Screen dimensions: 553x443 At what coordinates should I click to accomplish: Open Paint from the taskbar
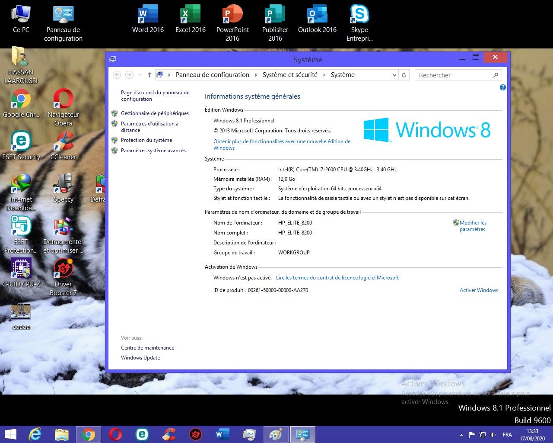pos(276,434)
